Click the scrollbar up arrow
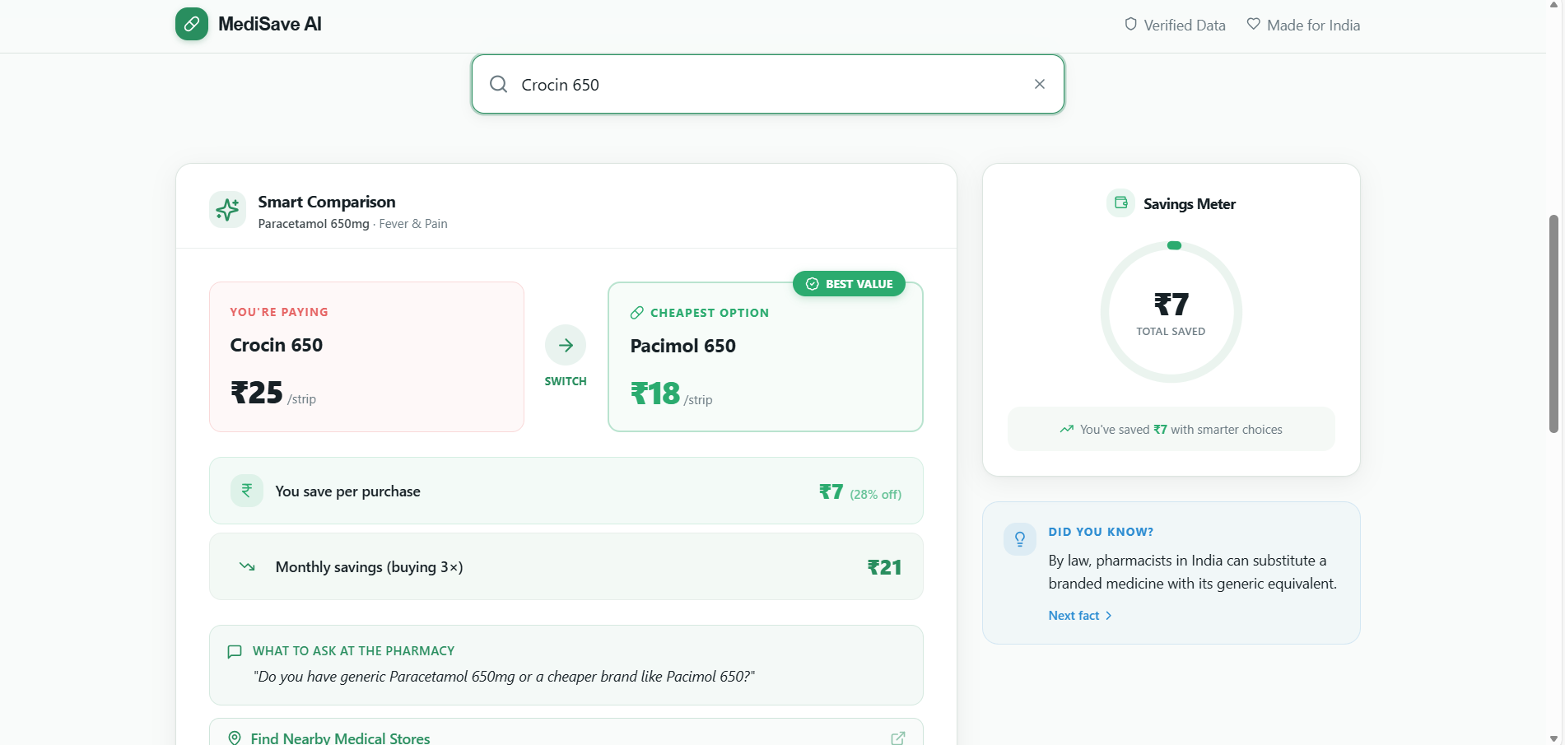This screenshot has width=1565, height=745. point(1553,5)
